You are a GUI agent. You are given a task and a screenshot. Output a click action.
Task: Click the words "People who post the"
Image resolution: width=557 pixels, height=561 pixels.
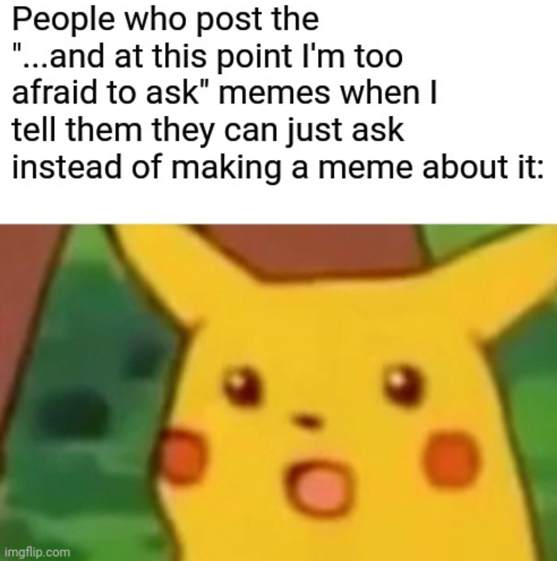click(x=165, y=20)
